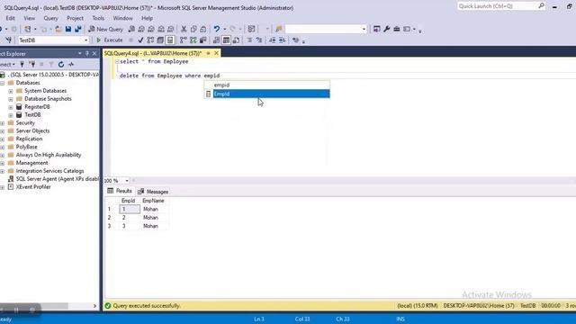
Task: Click Decrease Indent icon
Action: click(x=272, y=40)
